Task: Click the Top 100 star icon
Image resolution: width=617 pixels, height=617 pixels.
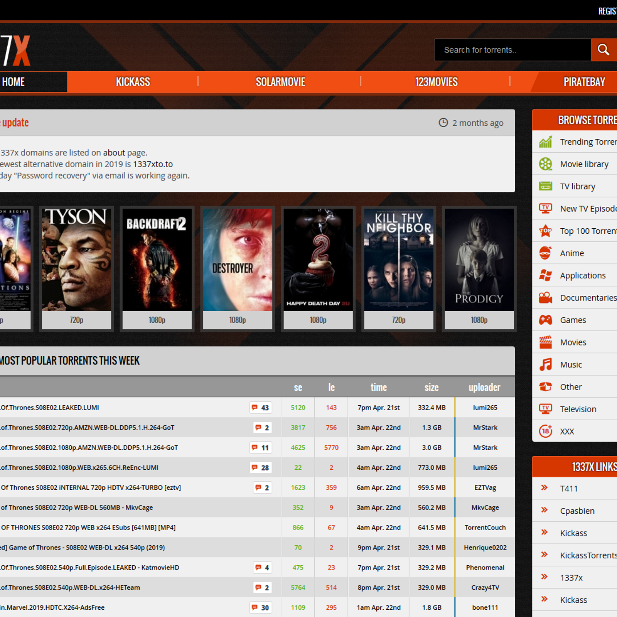Action: pyautogui.click(x=545, y=231)
